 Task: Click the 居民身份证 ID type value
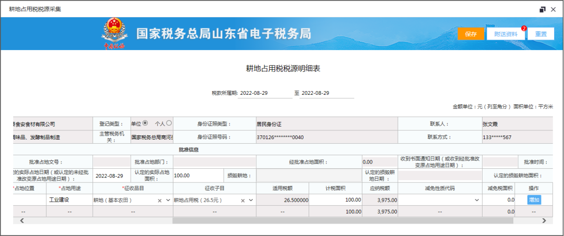[269, 124]
